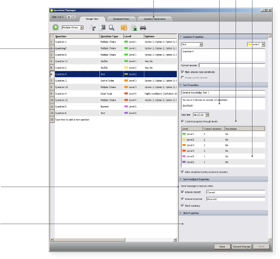Collapse the Test Properties section
Viewport: 280px width, 259px height.
[x=181, y=85]
